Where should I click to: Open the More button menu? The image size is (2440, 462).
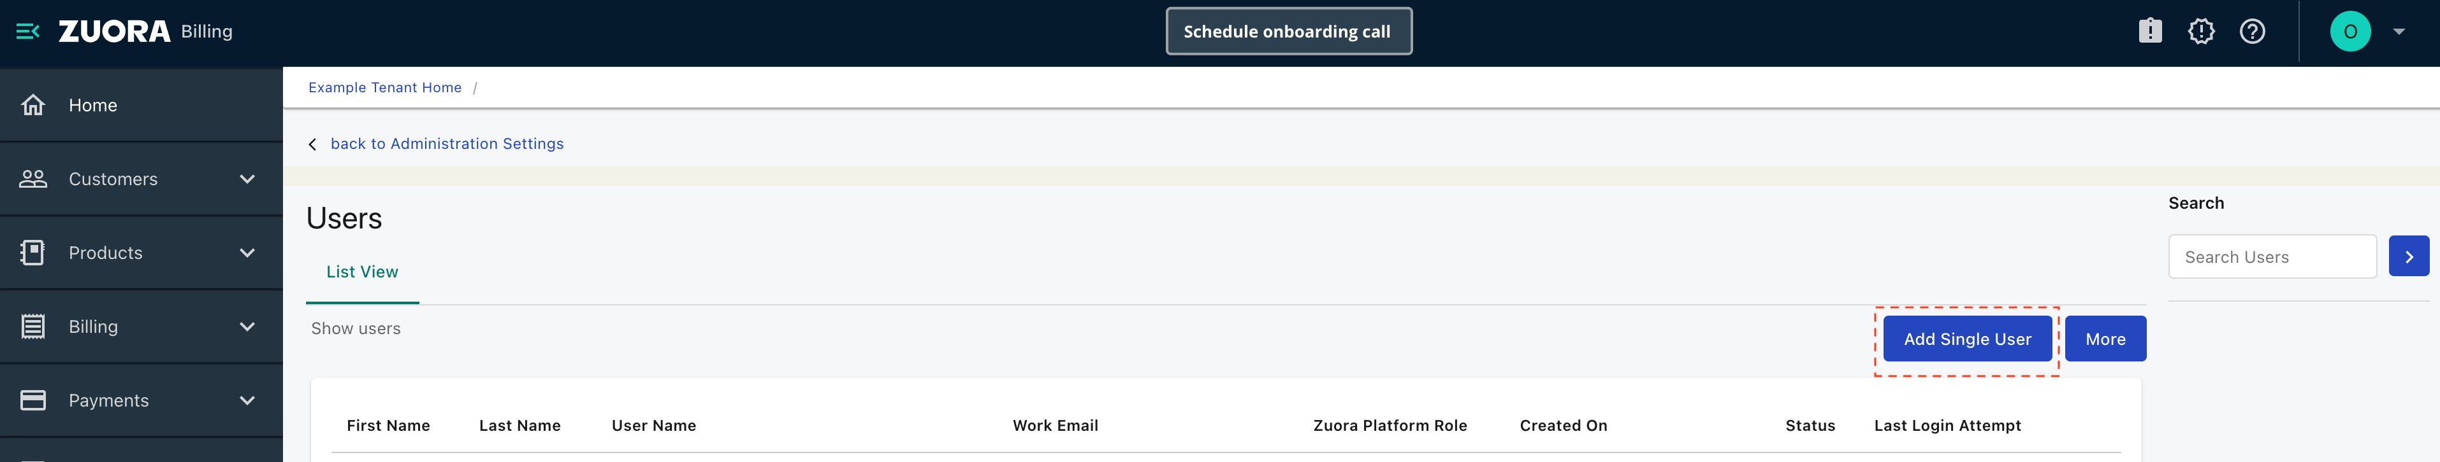[2105, 339]
